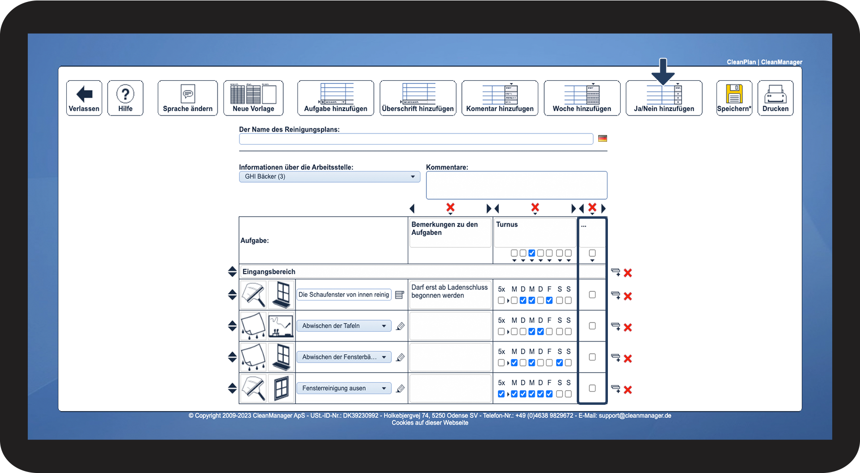
Task: Open the CleanPlan link
Action: pyautogui.click(x=741, y=62)
